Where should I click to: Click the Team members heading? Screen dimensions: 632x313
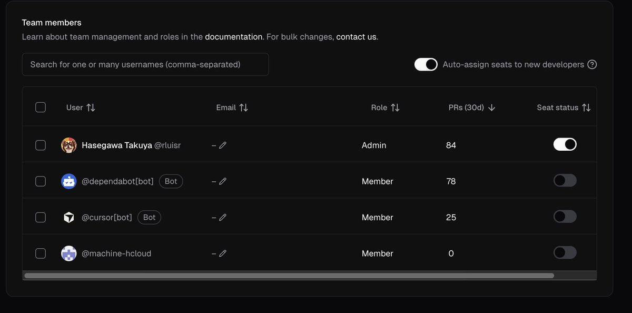click(52, 23)
